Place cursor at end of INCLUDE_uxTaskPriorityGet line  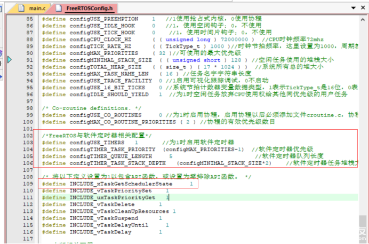[x=169, y=198]
